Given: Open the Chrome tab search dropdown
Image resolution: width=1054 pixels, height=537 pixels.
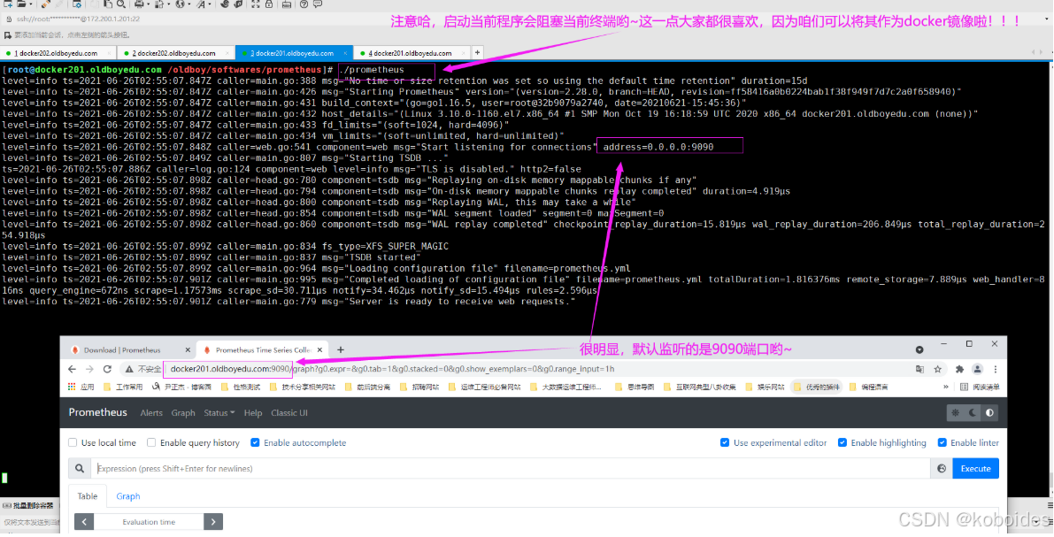Looking at the screenshot, I should pyautogui.click(x=919, y=349).
